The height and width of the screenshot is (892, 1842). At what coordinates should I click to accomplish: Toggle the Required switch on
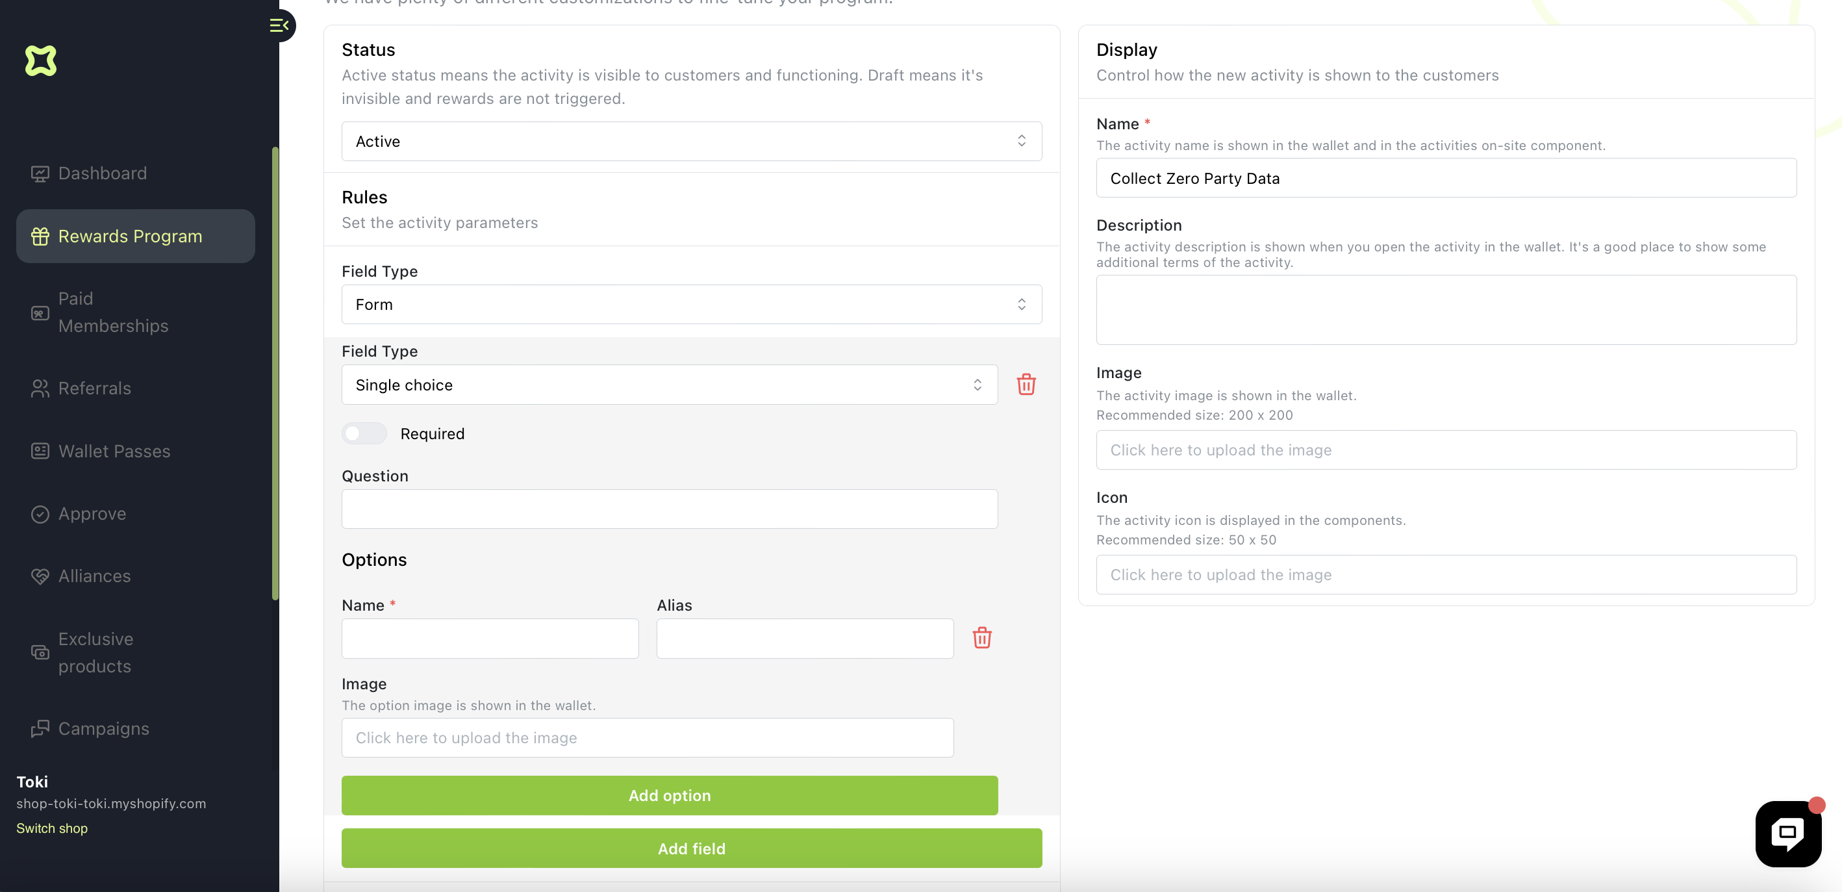tap(364, 433)
